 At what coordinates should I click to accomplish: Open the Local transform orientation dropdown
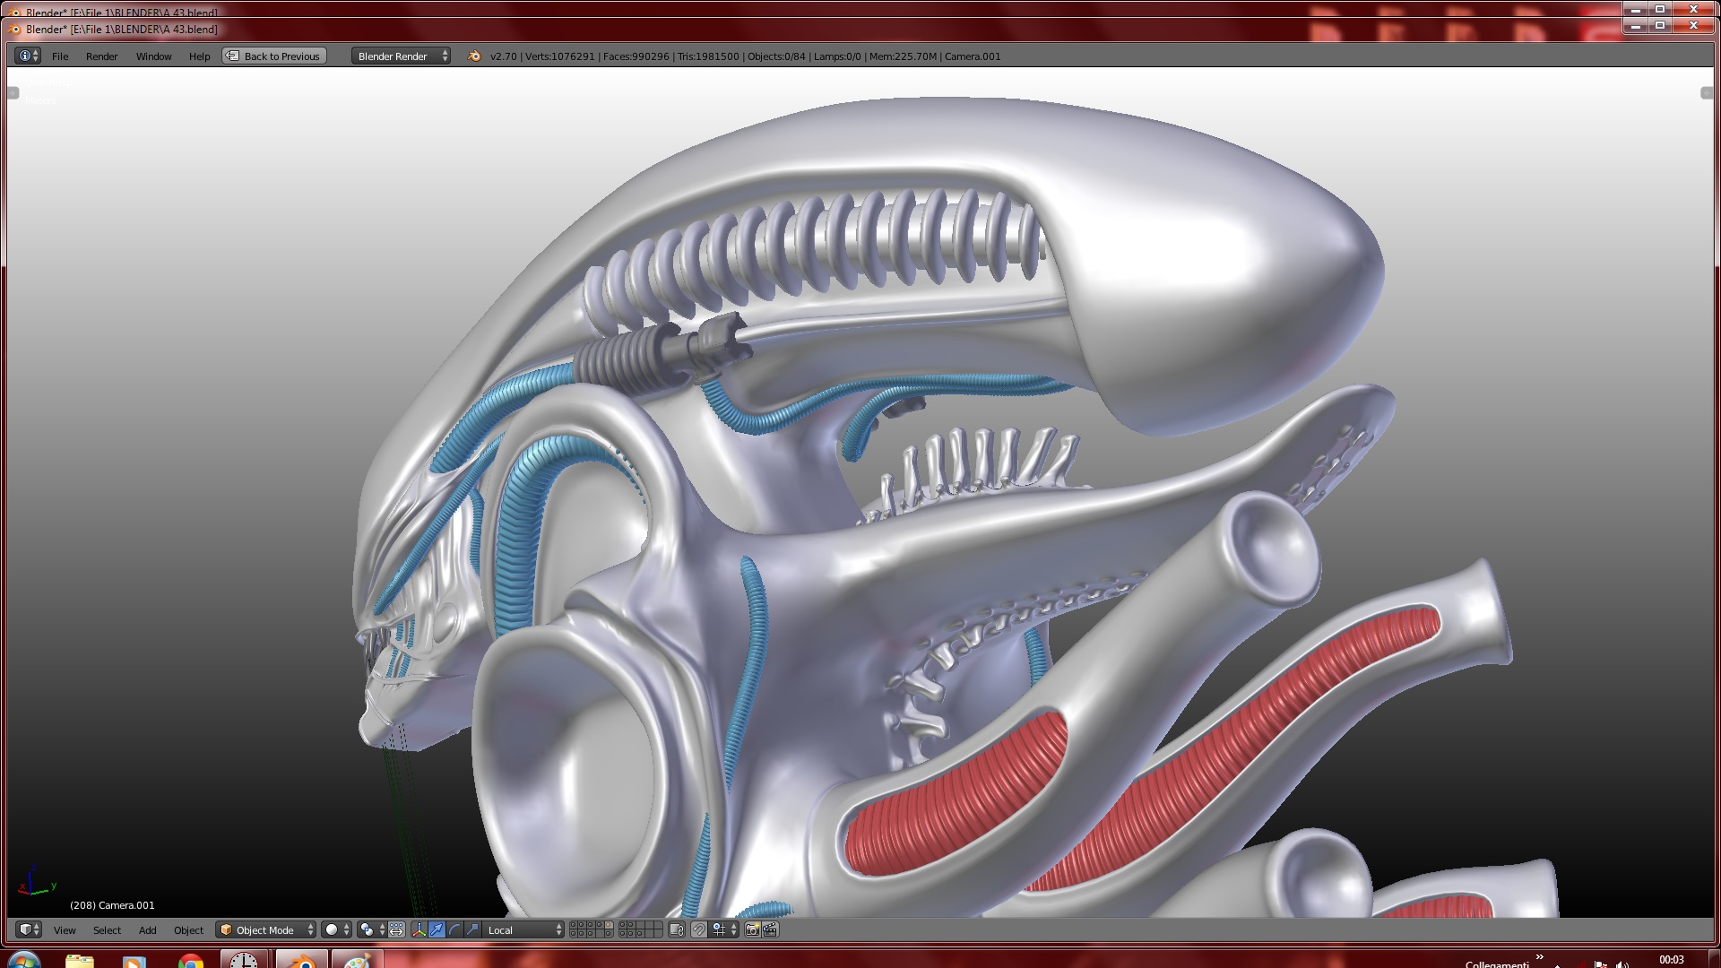(523, 929)
